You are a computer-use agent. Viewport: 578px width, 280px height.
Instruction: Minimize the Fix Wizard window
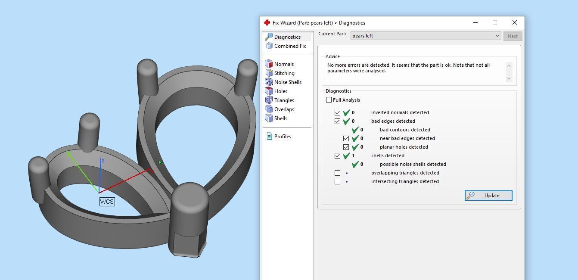tap(475, 22)
